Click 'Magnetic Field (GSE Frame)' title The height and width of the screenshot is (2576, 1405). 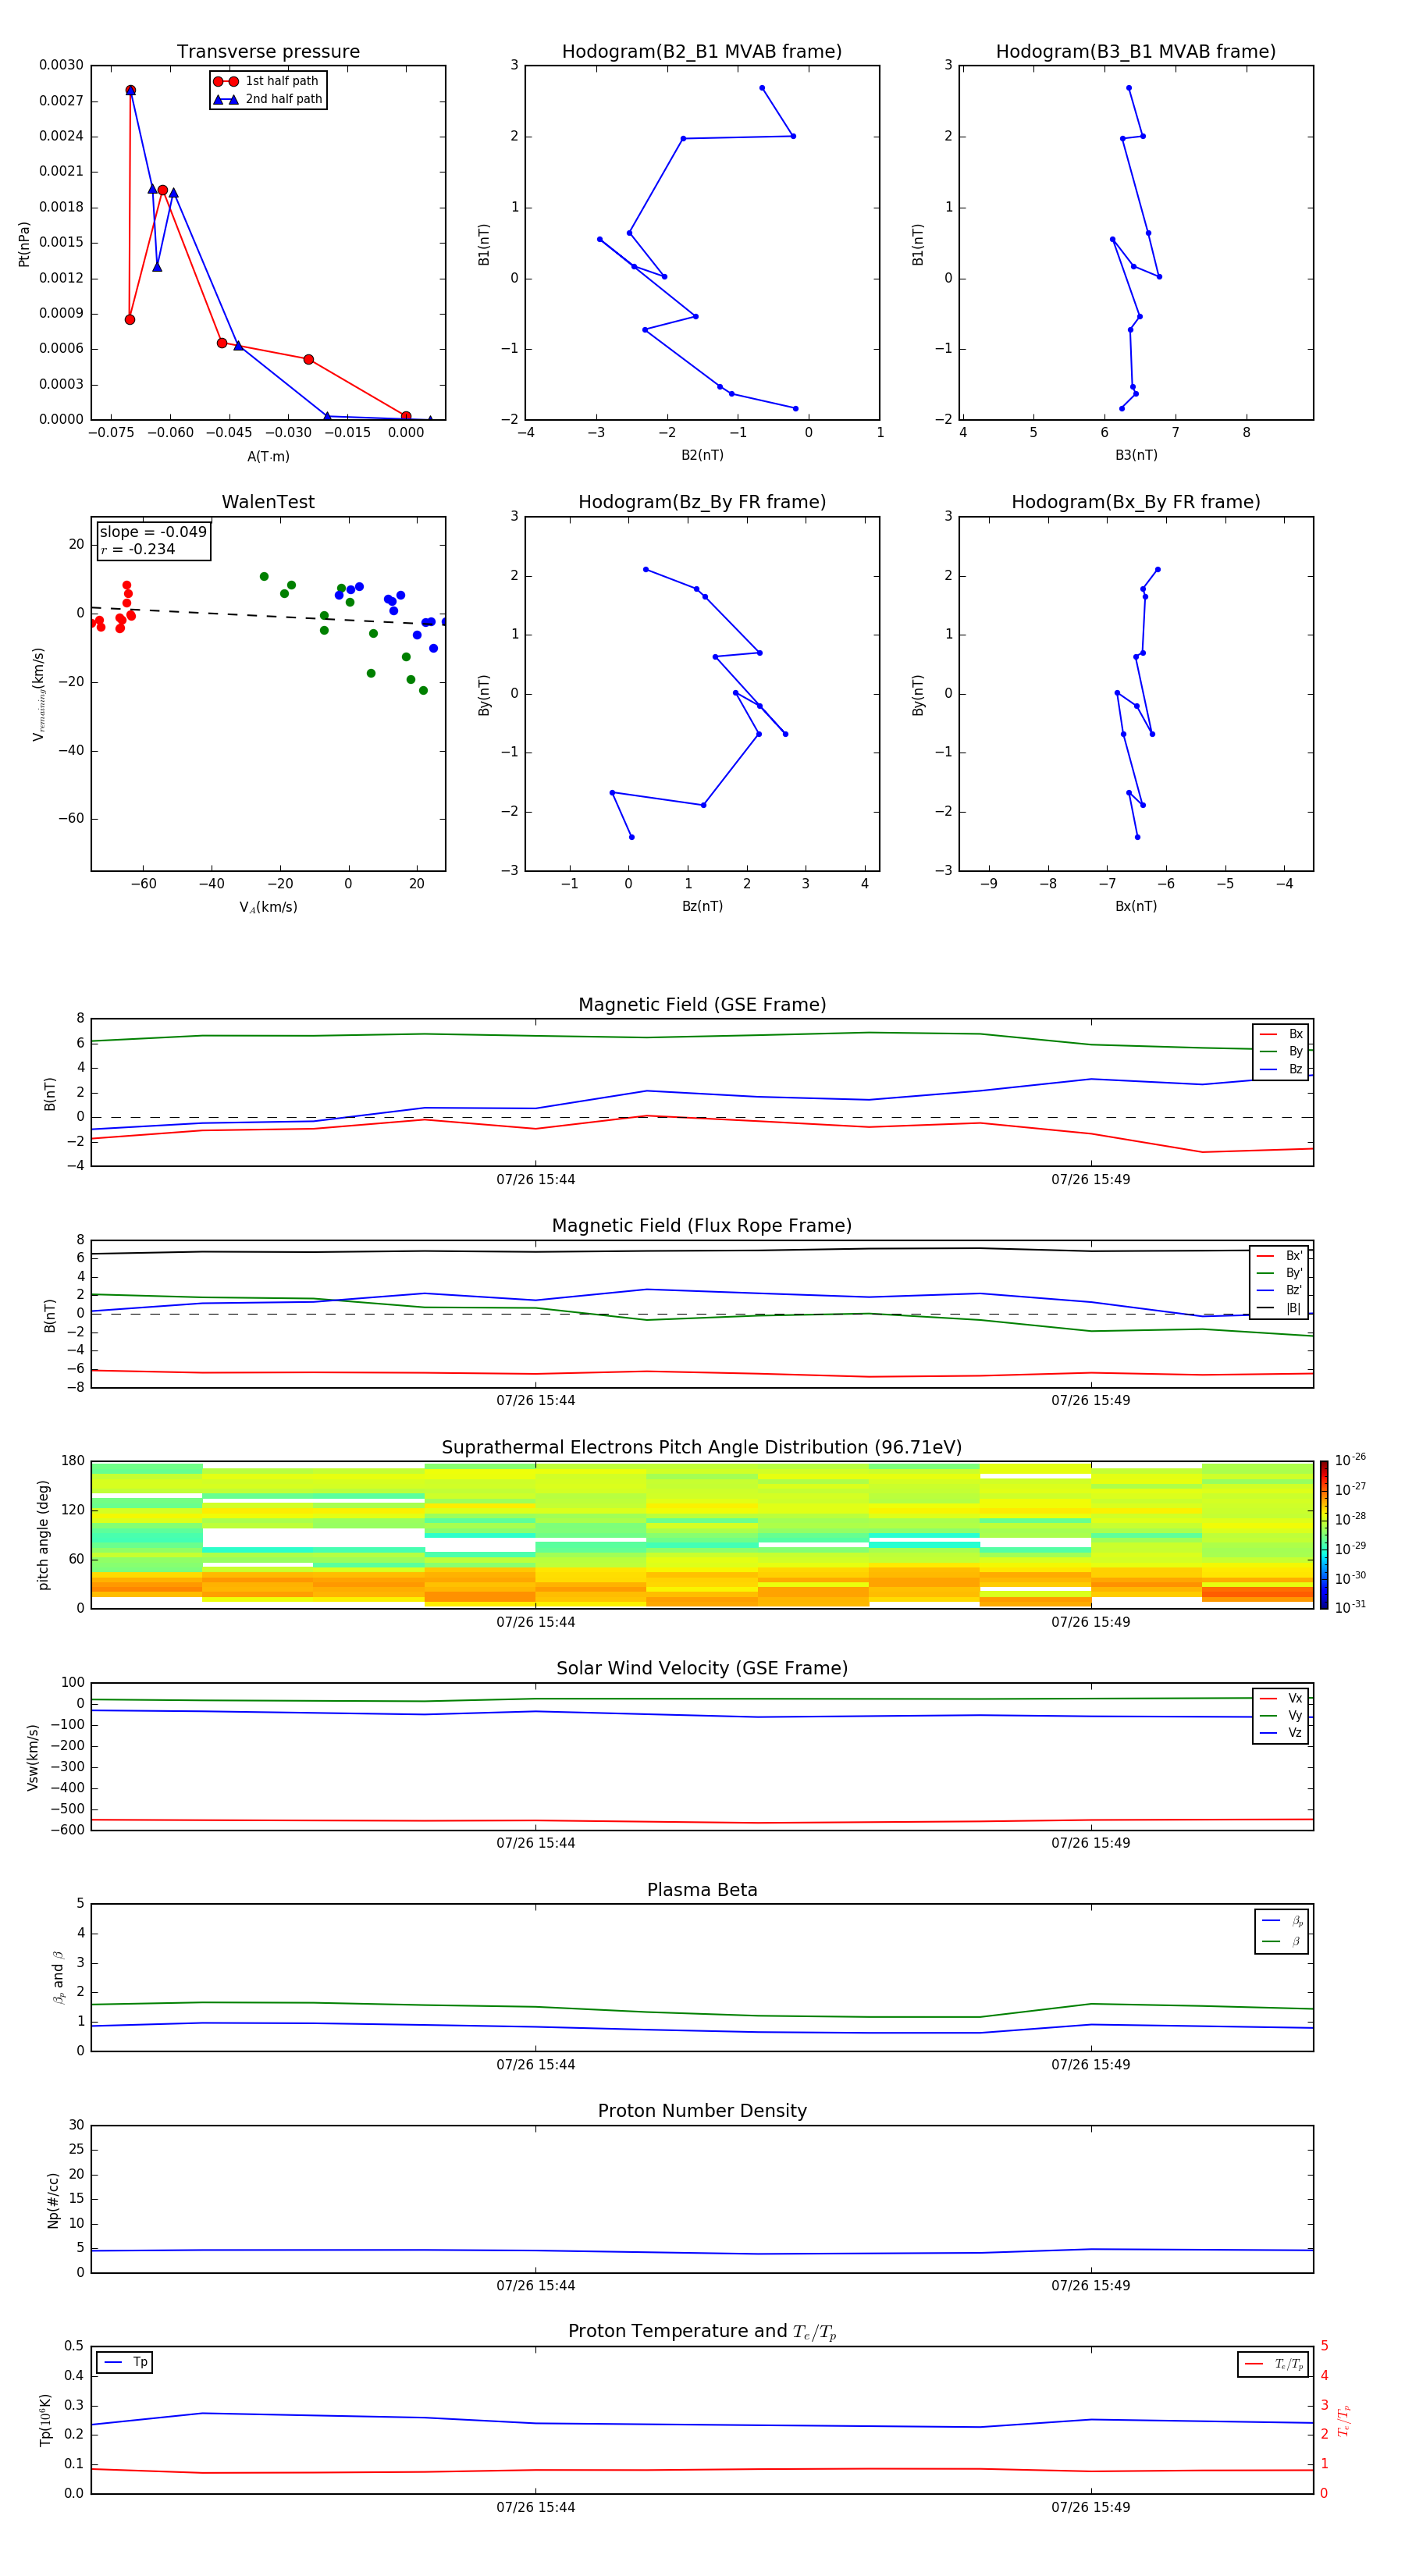tap(702, 1005)
